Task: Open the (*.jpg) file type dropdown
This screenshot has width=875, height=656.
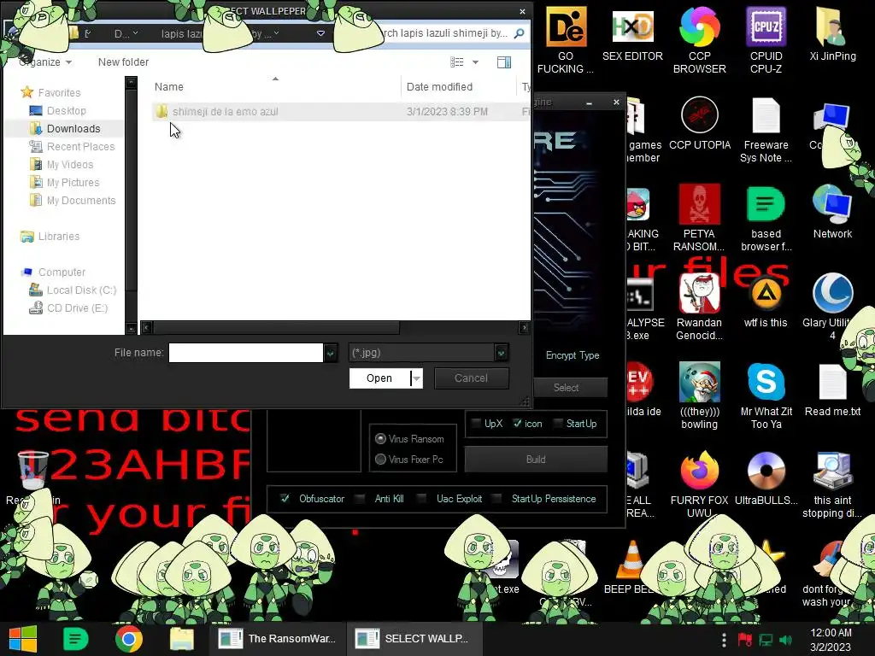Action: 501,353
